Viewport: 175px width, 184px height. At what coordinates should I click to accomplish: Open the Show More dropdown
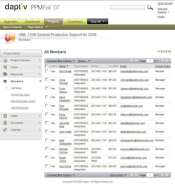click(118, 175)
